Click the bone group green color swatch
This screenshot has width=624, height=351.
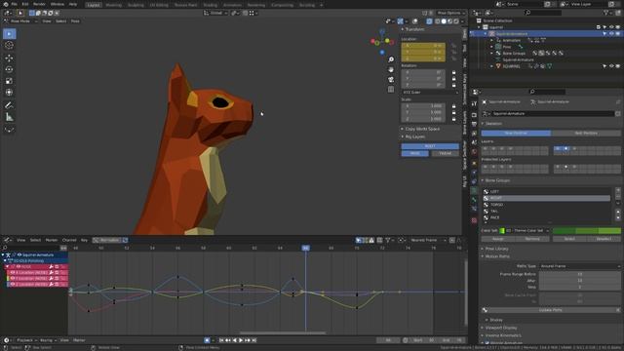[x=587, y=230]
